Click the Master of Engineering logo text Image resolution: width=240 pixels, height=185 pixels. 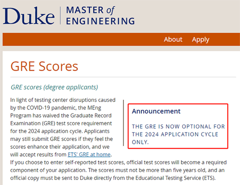point(101,16)
